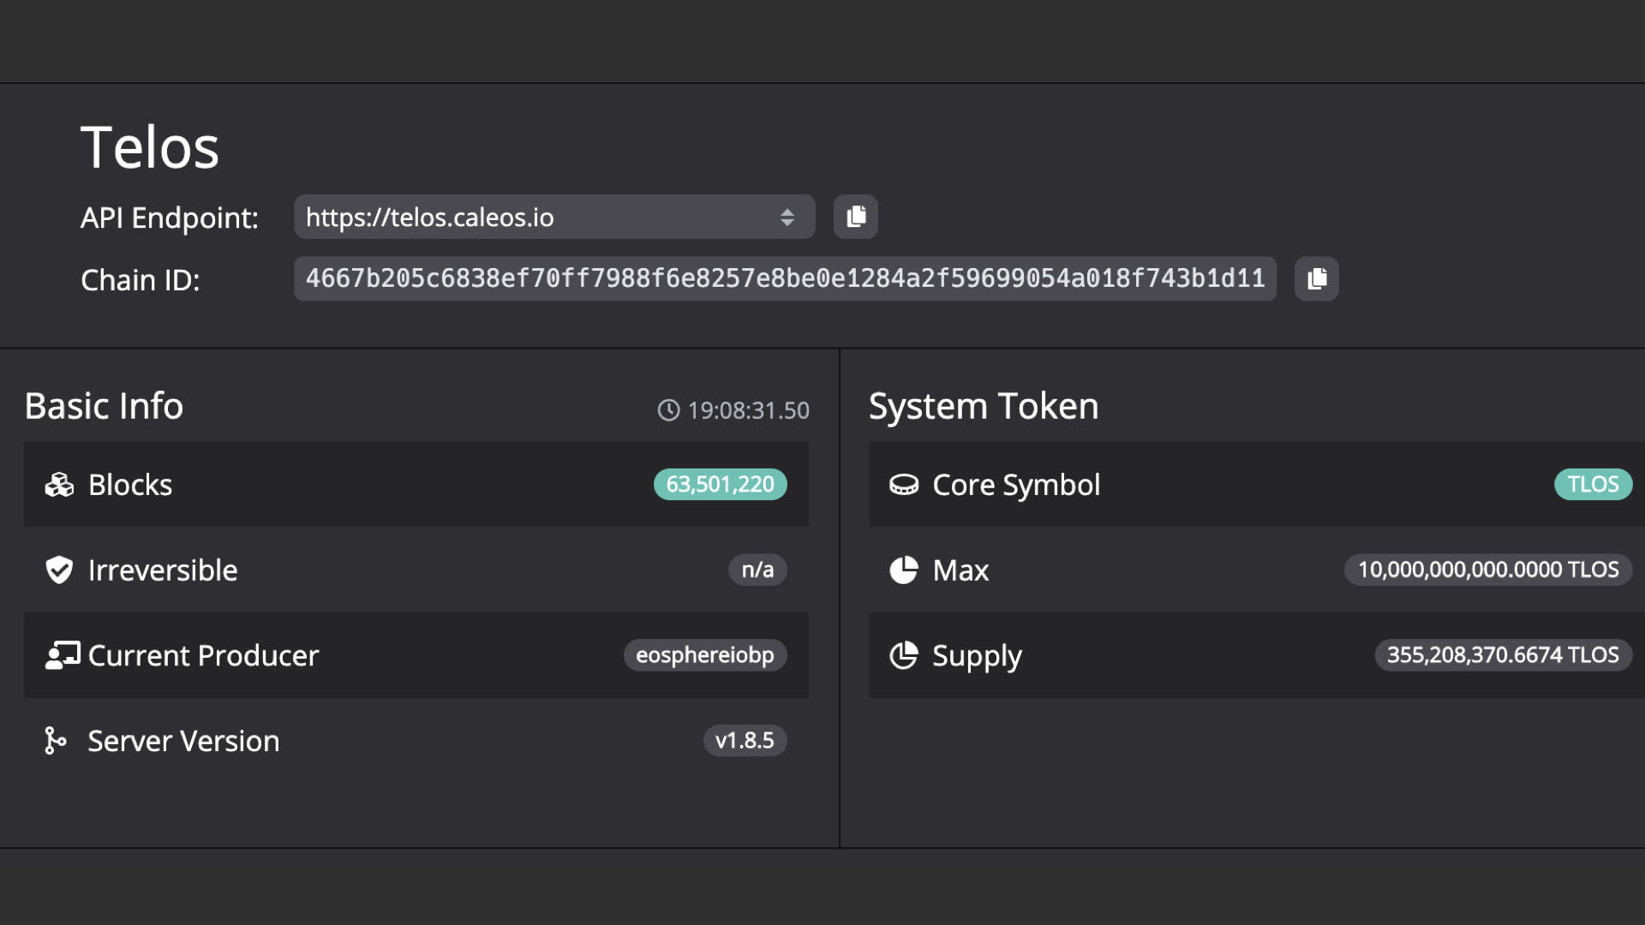Click the Core Symbol label

pos(1016,486)
